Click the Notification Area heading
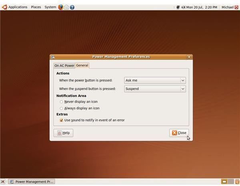 coord(71,96)
